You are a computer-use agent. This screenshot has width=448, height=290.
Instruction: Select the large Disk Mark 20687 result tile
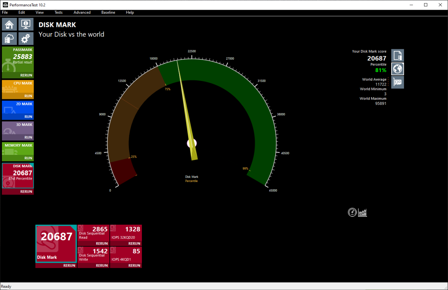[x=56, y=244]
